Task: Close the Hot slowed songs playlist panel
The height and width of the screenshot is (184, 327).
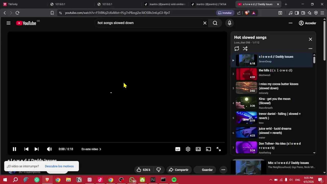Action: (x=310, y=39)
